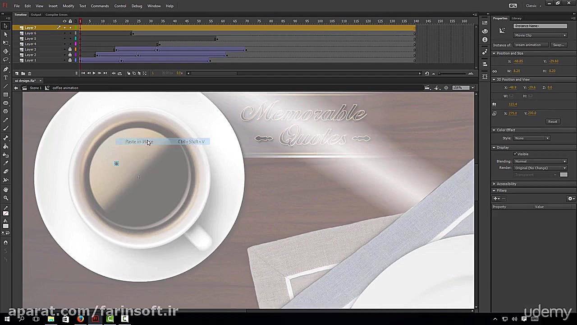Image resolution: width=577 pixels, height=325 pixels.
Task: Open the Color Effect Style dropdown
Action: 531,138
